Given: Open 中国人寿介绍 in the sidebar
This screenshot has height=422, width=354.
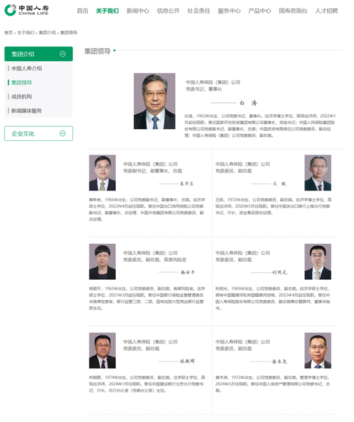Looking at the screenshot, I should click(x=26, y=69).
